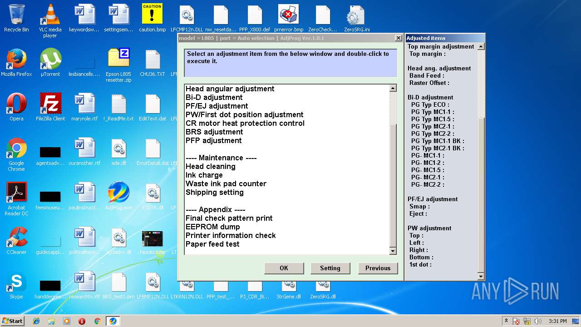The height and width of the screenshot is (327, 581).
Task: Click Adjusted items panel scroll-up arrow
Action: click(x=481, y=46)
